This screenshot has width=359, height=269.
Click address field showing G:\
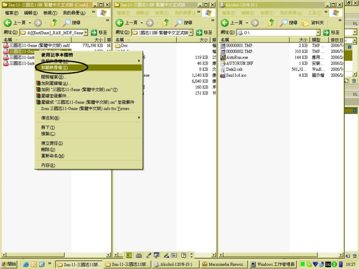point(278,32)
